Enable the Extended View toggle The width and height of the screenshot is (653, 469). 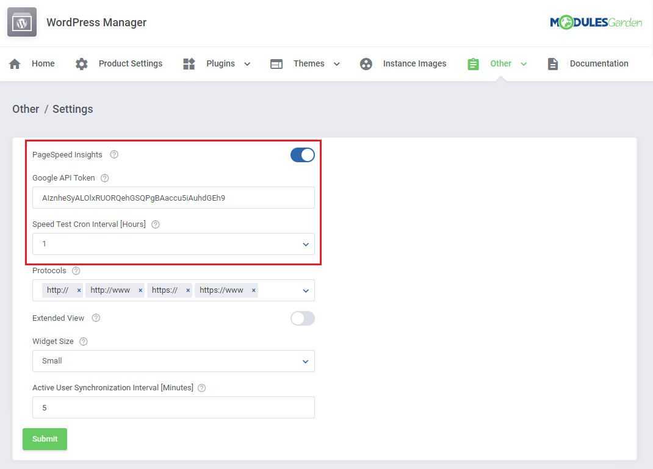(302, 318)
